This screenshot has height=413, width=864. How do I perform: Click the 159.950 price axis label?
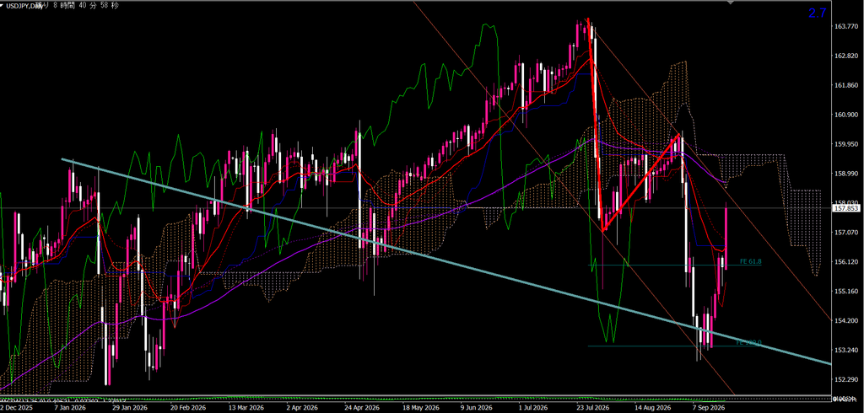(847, 144)
